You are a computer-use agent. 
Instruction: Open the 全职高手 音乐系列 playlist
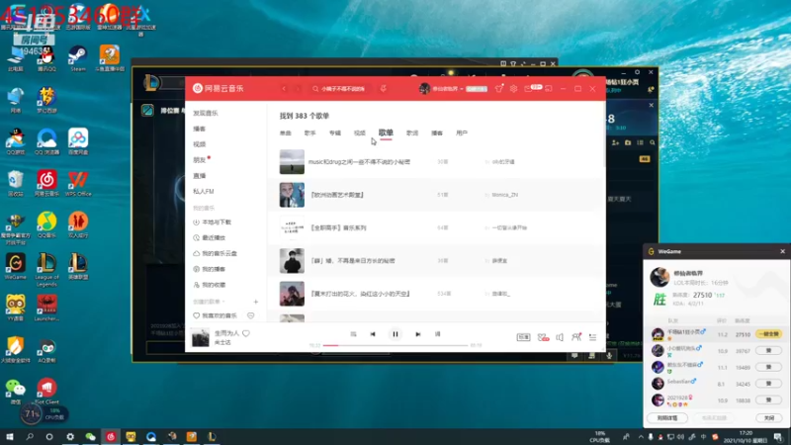[338, 228]
